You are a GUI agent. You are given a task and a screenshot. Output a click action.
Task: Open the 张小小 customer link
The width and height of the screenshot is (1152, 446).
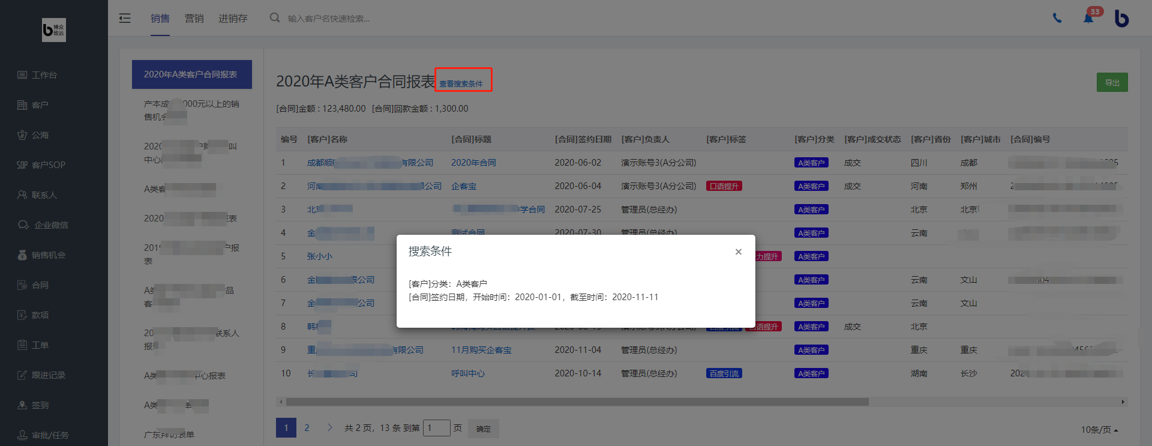pyautogui.click(x=320, y=256)
